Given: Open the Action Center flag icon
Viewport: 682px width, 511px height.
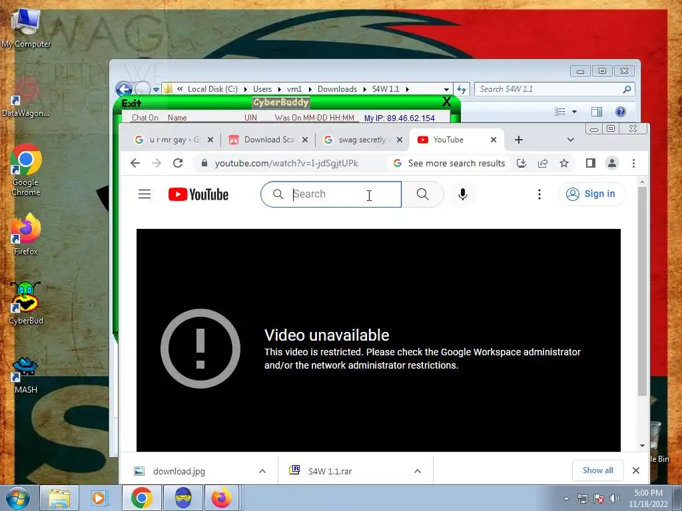Looking at the screenshot, I should tap(599, 498).
